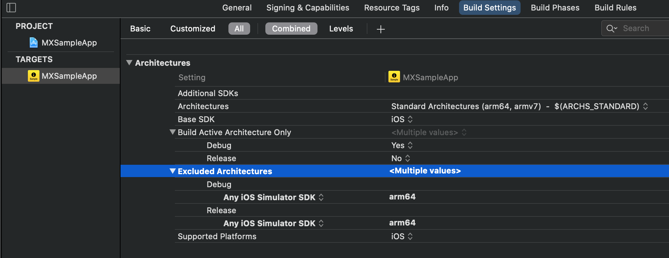The image size is (669, 258).
Task: Open the Resource Tags tab
Action: [392, 8]
